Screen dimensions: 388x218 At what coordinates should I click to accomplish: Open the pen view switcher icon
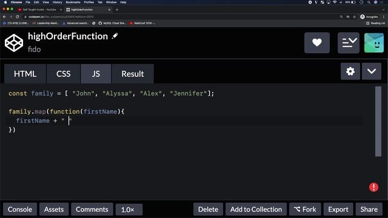click(349, 43)
